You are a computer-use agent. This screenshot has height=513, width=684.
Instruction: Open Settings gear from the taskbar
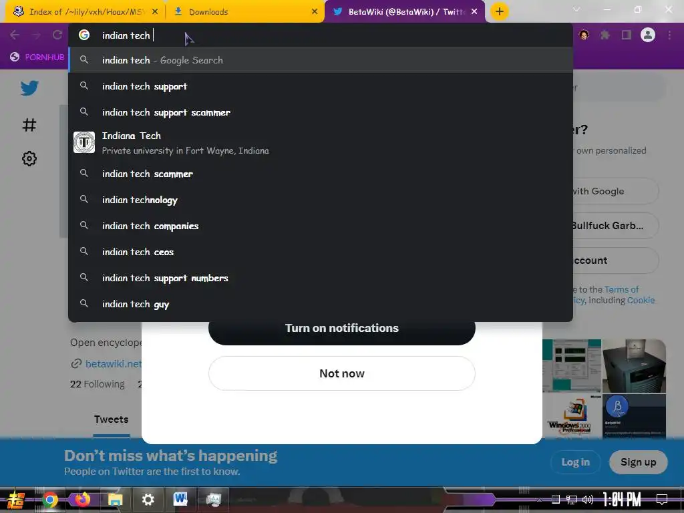(x=148, y=500)
